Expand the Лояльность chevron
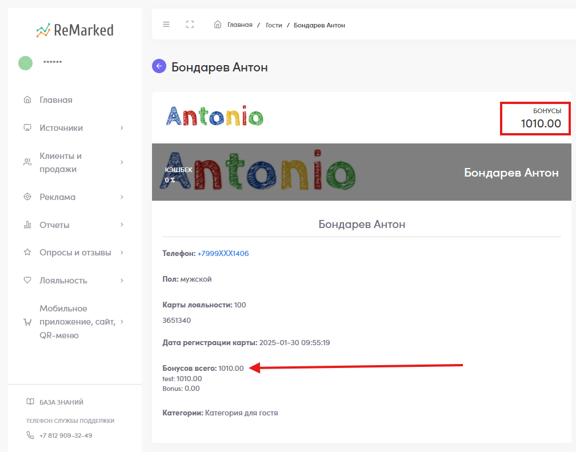576x452 pixels. (x=122, y=281)
